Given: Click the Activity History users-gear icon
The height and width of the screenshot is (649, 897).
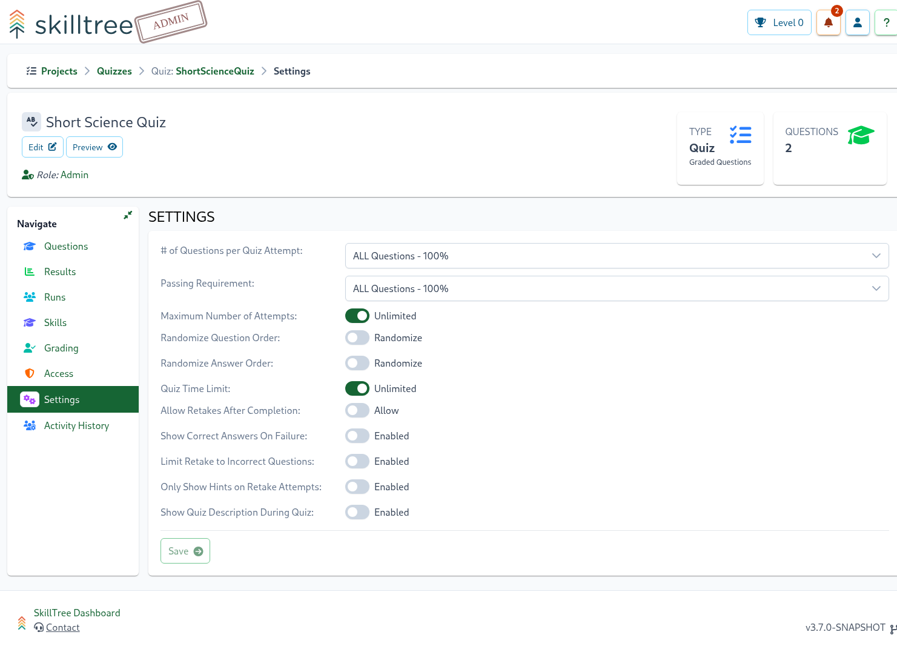Looking at the screenshot, I should click(29, 425).
